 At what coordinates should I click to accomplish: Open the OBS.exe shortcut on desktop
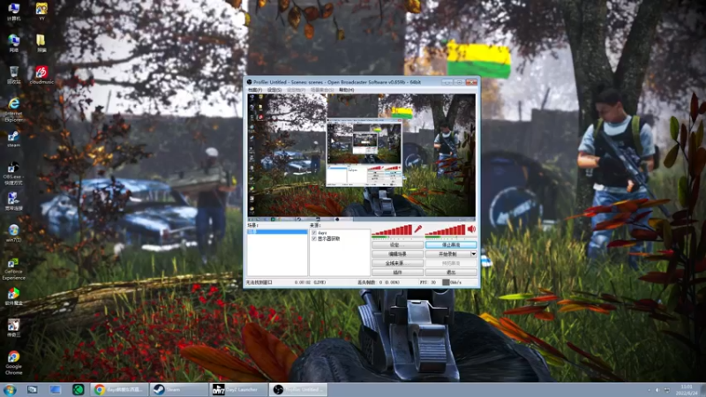13,174
